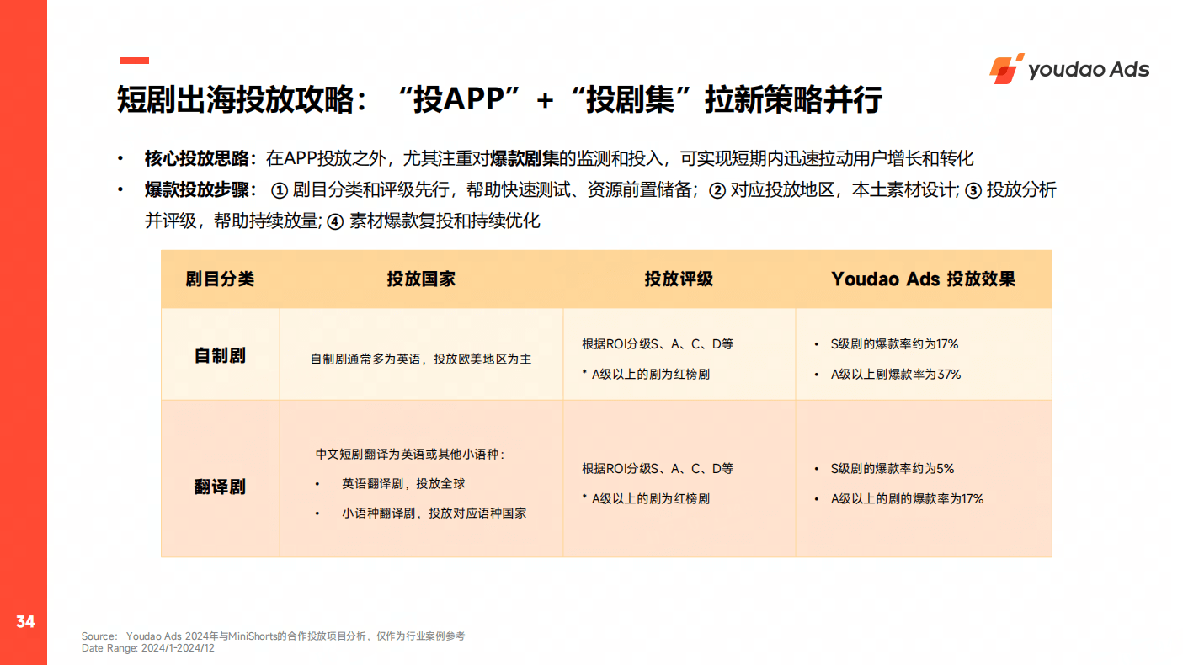Select the slide page number 34
Screen dimensions: 1183x665
(25, 622)
